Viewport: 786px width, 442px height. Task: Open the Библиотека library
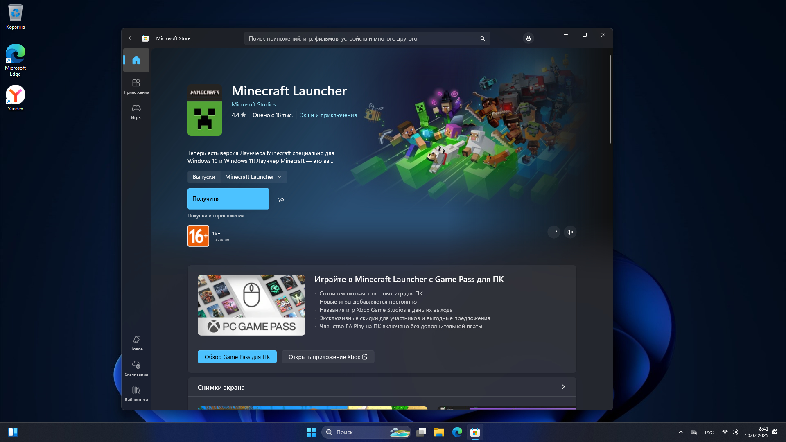[x=136, y=393]
